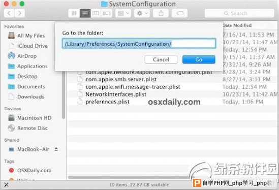Click the Documents folder icon in sidebar
This screenshot has width=279, height=190.
pyautogui.click(x=11, y=87)
